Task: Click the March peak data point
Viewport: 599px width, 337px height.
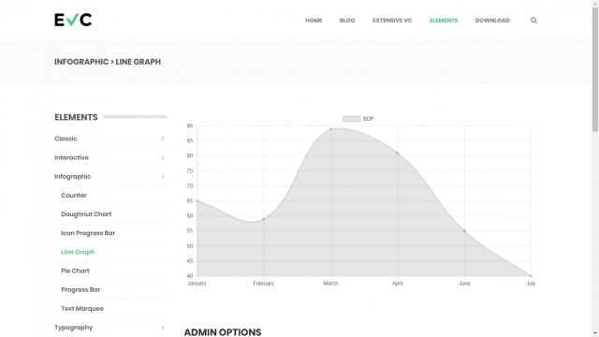Action: click(x=330, y=129)
